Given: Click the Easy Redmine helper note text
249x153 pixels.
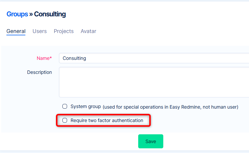Looking at the screenshot, I should pos(171,107).
